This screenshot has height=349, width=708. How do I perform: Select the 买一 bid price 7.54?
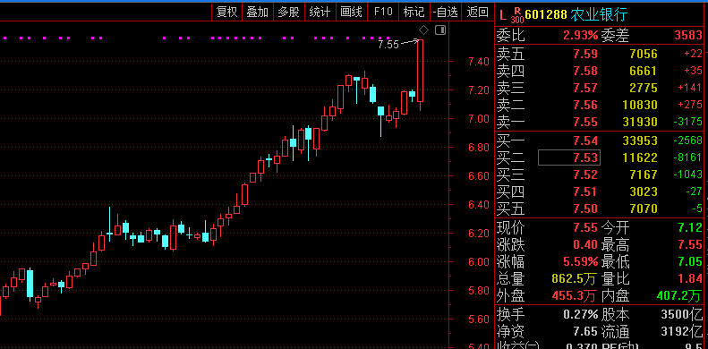pos(585,140)
